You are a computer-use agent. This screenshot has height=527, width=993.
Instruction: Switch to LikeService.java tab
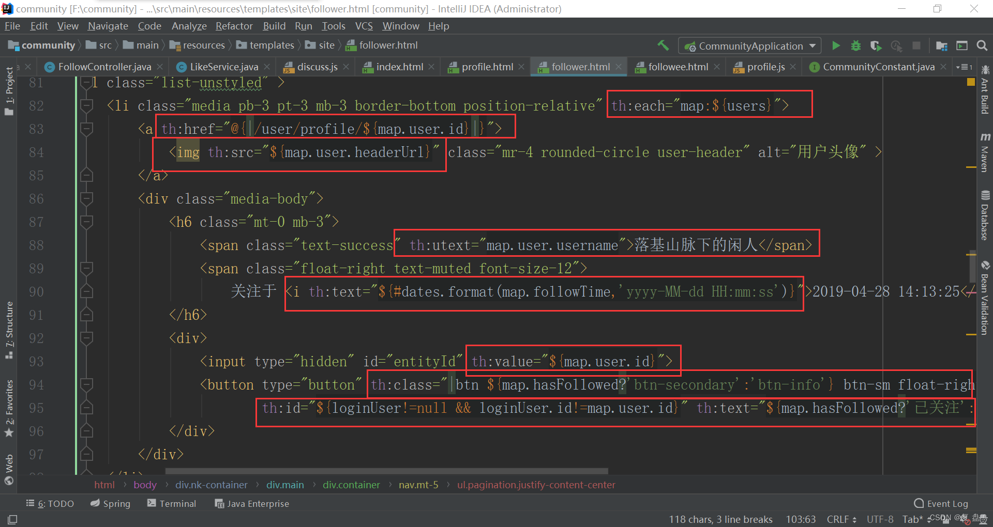tap(224, 67)
